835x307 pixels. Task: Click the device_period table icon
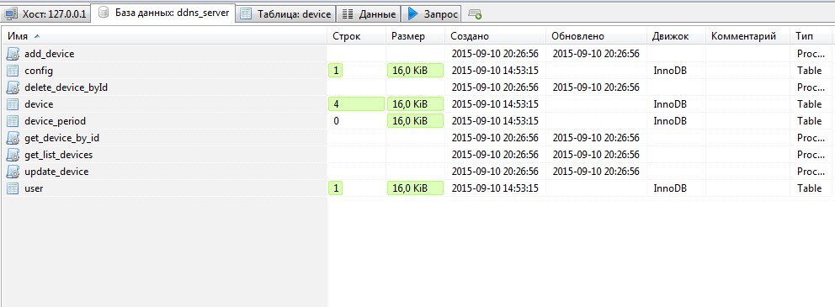[x=13, y=121]
